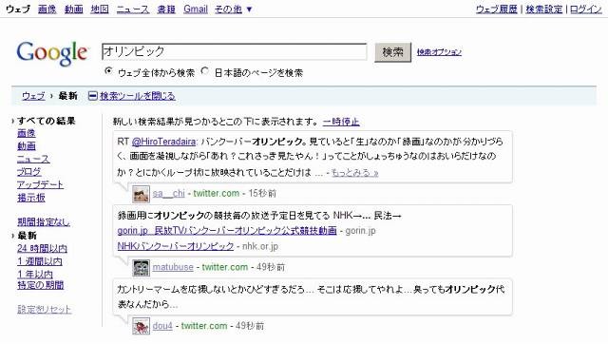
Task: Filter results by 'ブログ' in sidebar
Action: [29, 172]
